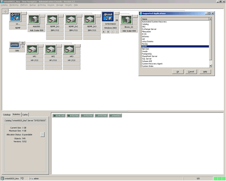Click the A button under SVTEST0033
Screen dimensions: 226x181
click(104, 32)
